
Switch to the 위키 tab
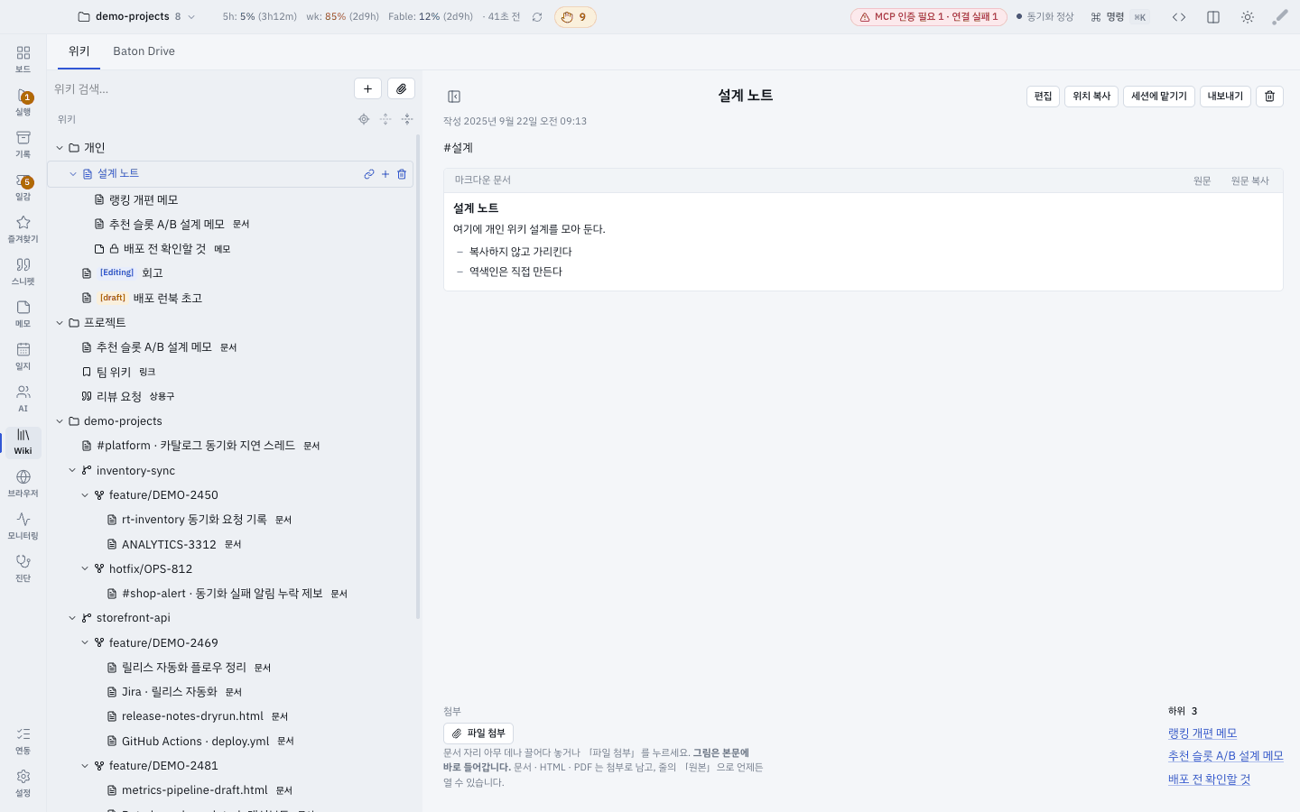[79, 51]
